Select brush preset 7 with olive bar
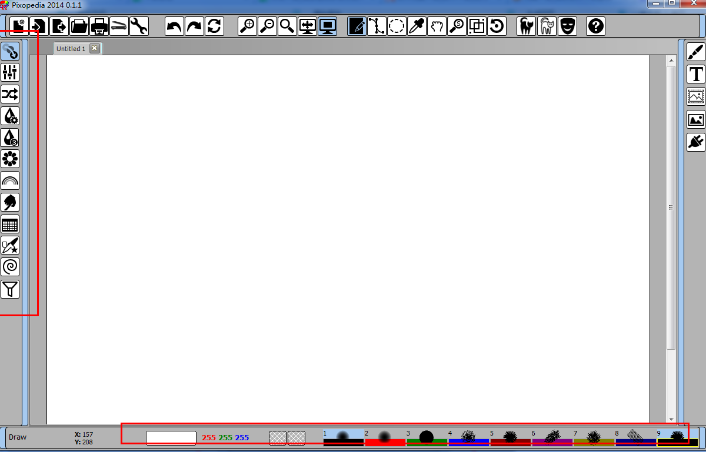The width and height of the screenshot is (706, 452). pos(594,437)
